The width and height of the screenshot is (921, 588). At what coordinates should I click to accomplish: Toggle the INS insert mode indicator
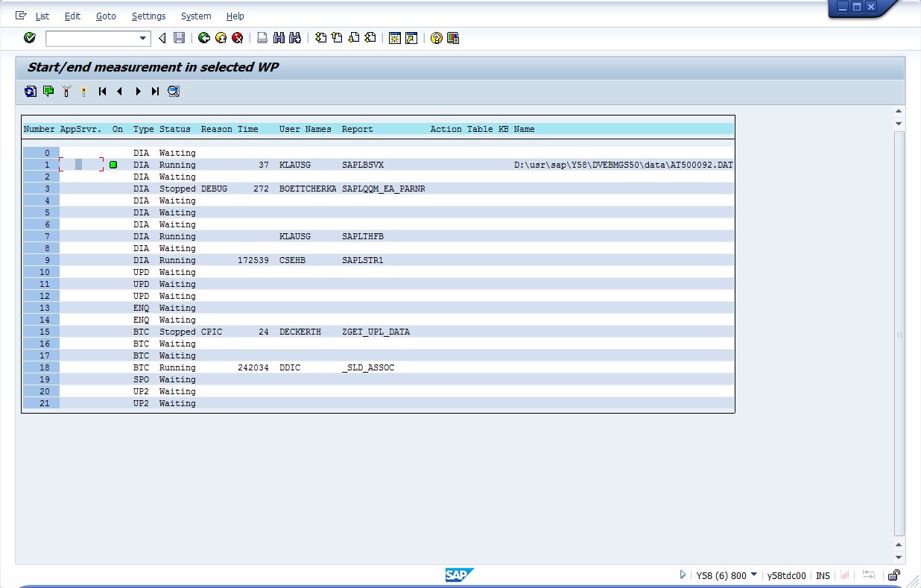coord(823,575)
